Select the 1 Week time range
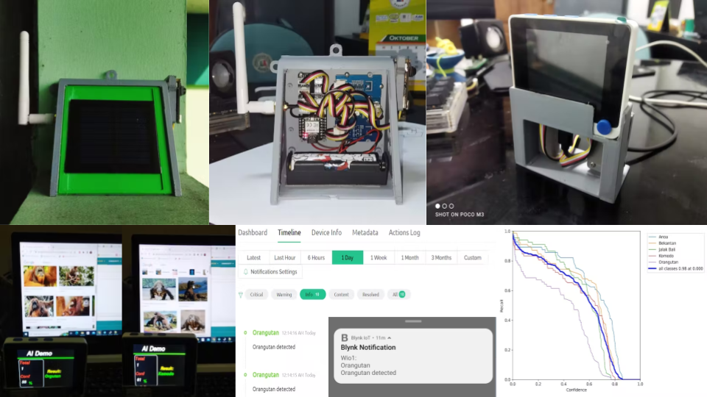Viewport: 707px width, 397px height. coord(379,257)
